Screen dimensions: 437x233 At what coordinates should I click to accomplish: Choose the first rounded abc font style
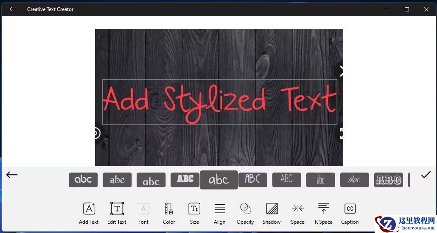click(83, 180)
